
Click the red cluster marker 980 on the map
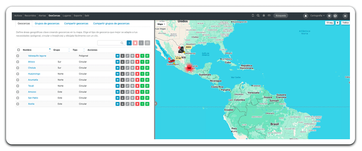pyautogui.click(x=189, y=68)
